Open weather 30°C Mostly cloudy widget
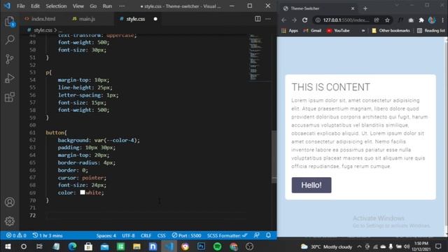Viewport: 448px width, 252px height. (327, 246)
